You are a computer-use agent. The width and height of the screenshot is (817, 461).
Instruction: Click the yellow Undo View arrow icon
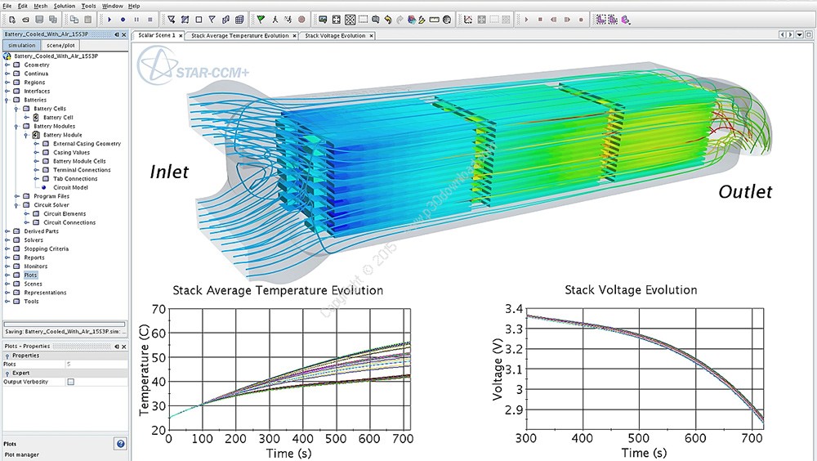coord(387,20)
